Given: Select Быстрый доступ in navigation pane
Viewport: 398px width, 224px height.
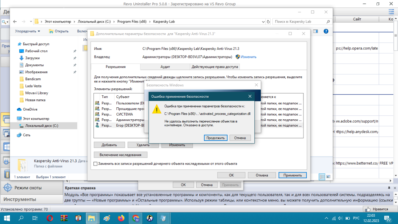Looking at the screenshot, I should click(x=36, y=44).
